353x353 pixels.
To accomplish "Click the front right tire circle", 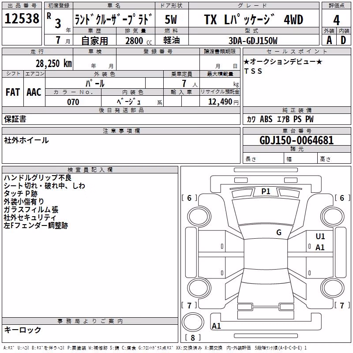I will pyautogui.click(x=333, y=217).
